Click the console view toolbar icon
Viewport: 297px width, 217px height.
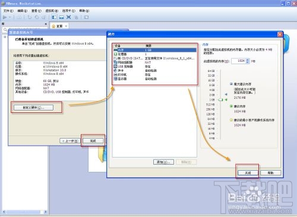(x=87, y=17)
